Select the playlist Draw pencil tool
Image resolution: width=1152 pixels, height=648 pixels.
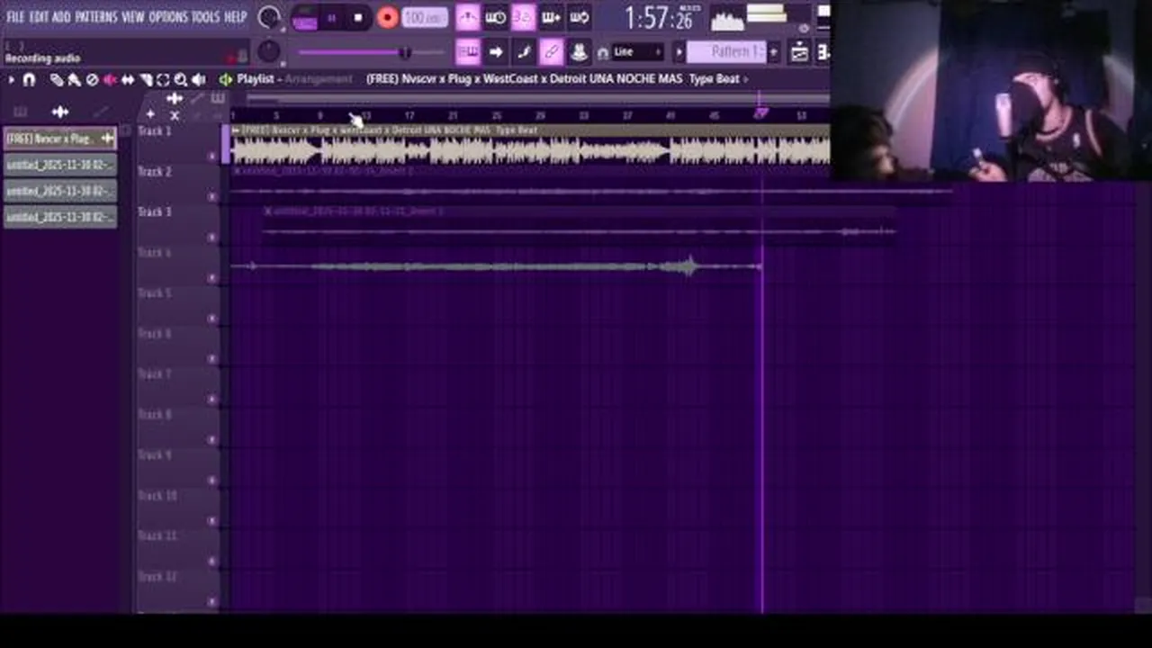pyautogui.click(x=56, y=79)
